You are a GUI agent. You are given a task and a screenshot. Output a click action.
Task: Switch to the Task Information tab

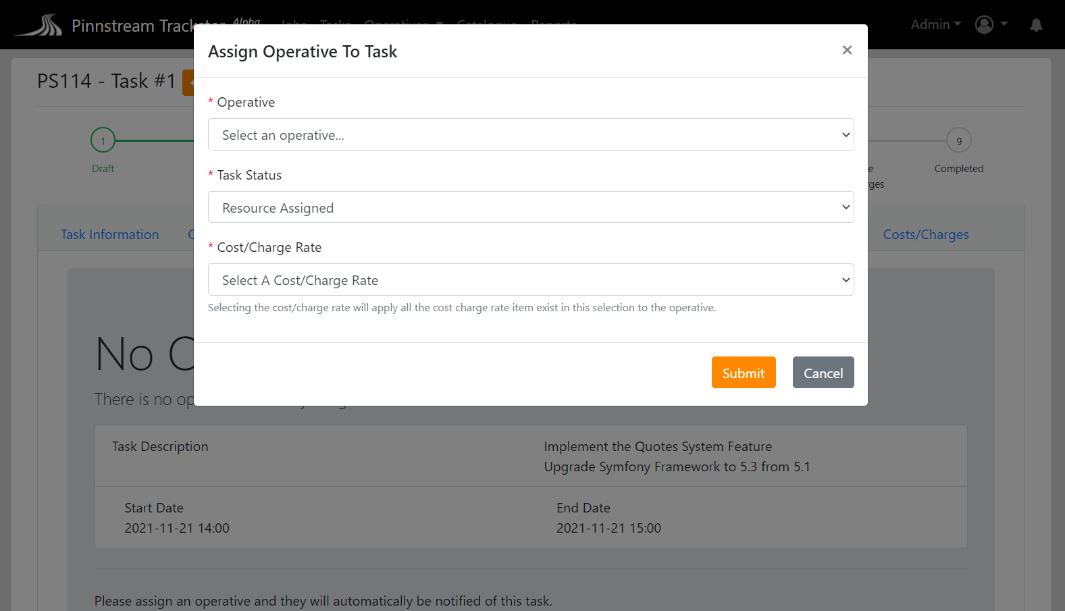click(x=110, y=234)
